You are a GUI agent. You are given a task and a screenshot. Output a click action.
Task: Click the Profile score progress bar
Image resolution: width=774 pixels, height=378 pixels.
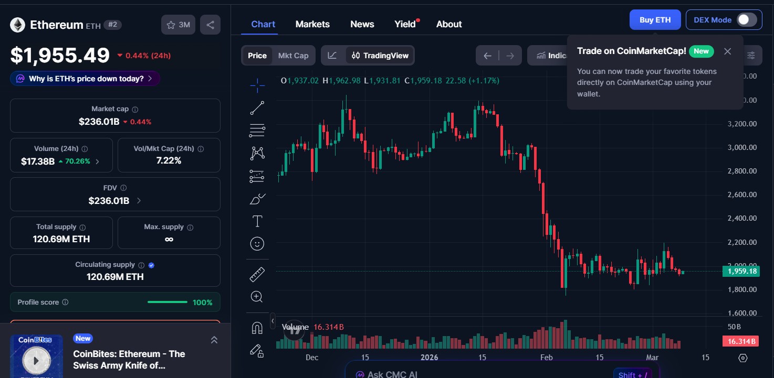[167, 302]
